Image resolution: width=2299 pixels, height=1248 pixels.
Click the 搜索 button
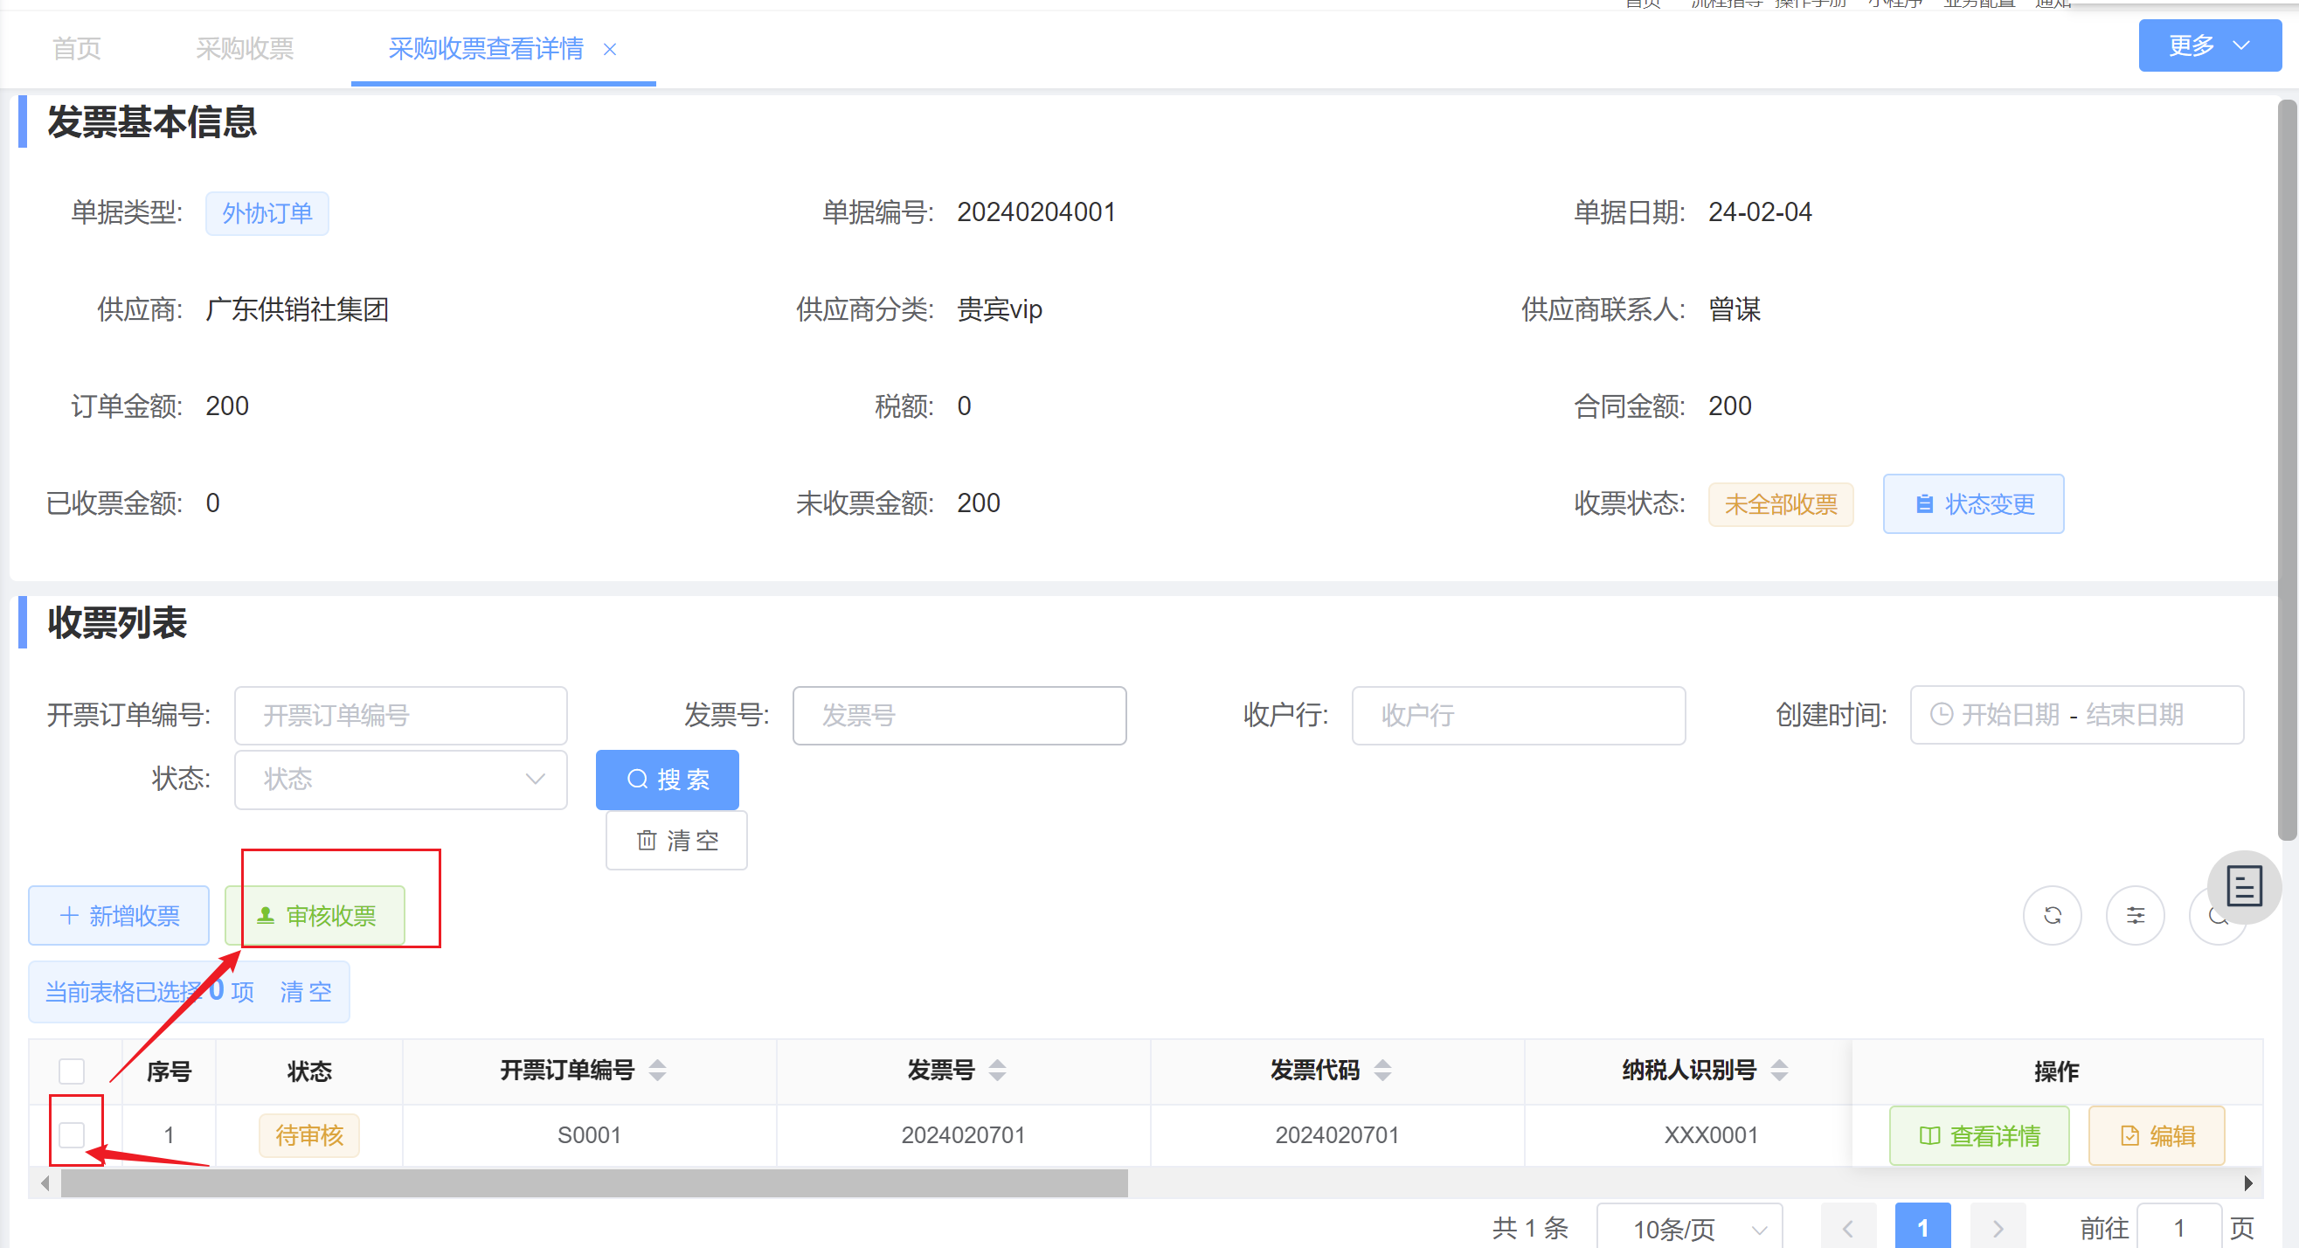pyautogui.click(x=667, y=780)
